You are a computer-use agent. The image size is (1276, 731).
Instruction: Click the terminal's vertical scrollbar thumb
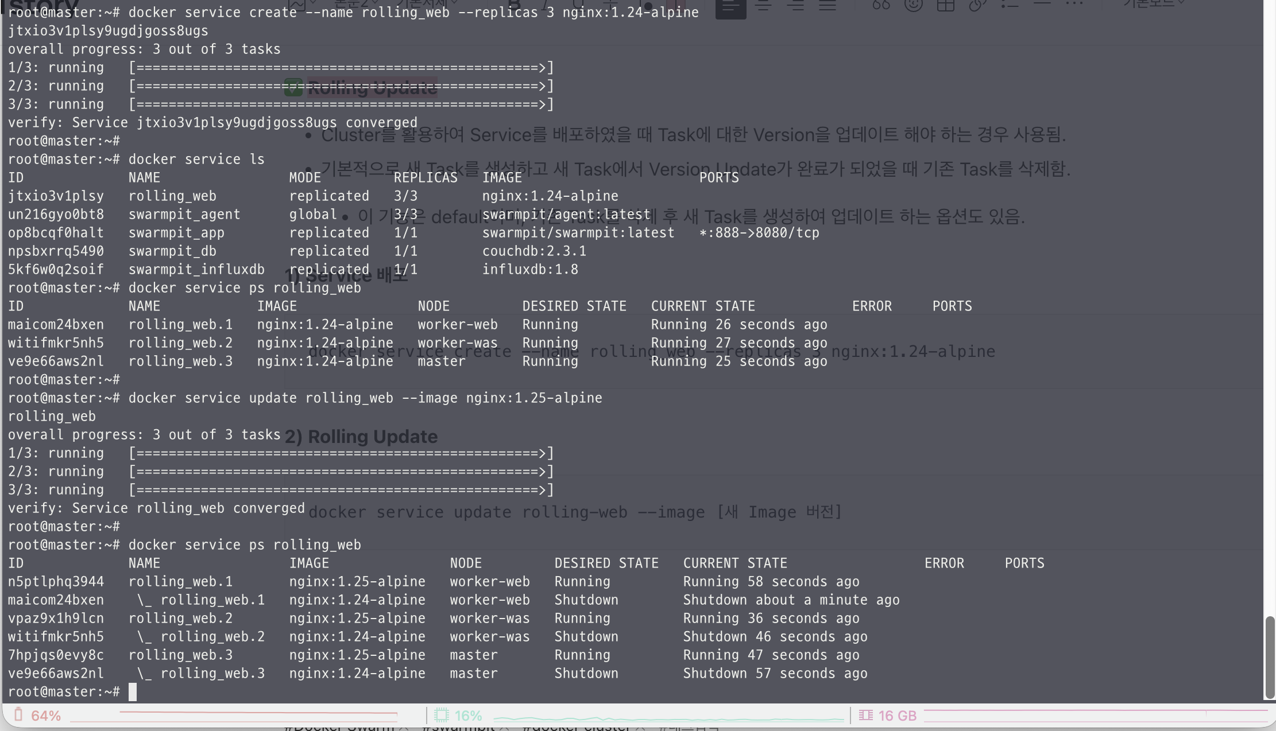point(1269,657)
